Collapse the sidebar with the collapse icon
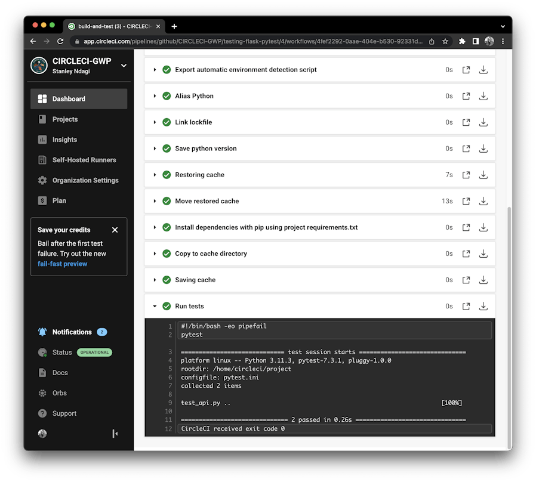The image size is (536, 482). click(115, 434)
